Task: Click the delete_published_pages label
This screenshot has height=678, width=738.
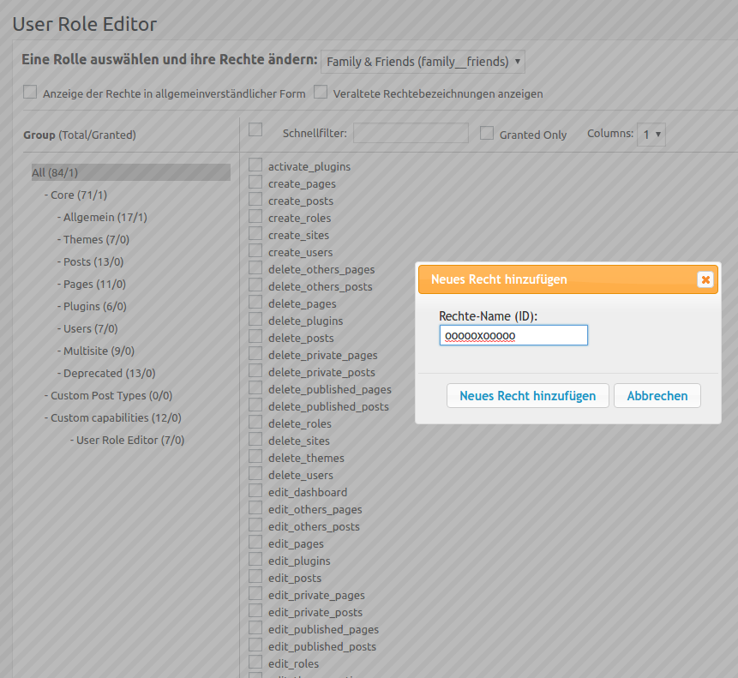Action: coord(329,390)
